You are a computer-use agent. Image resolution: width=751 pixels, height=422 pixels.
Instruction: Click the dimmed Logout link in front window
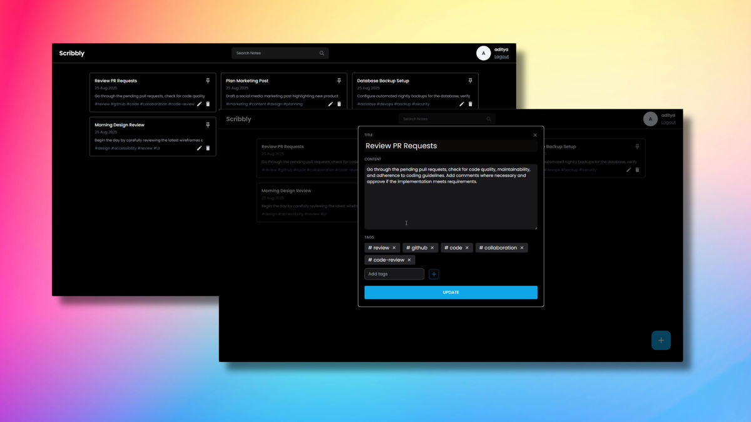click(x=668, y=123)
